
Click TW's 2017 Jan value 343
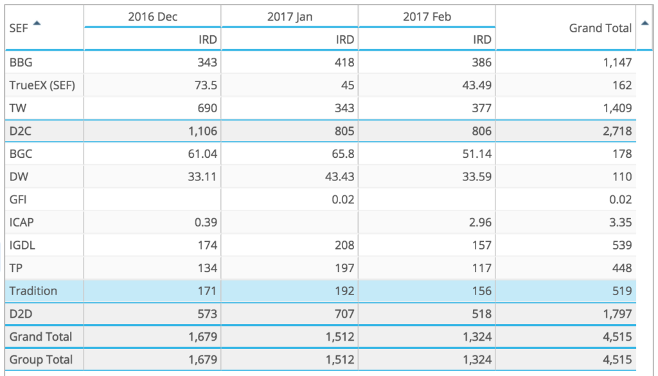coord(344,108)
